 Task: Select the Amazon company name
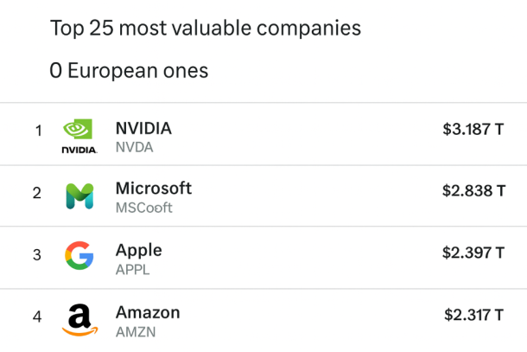pos(148,313)
